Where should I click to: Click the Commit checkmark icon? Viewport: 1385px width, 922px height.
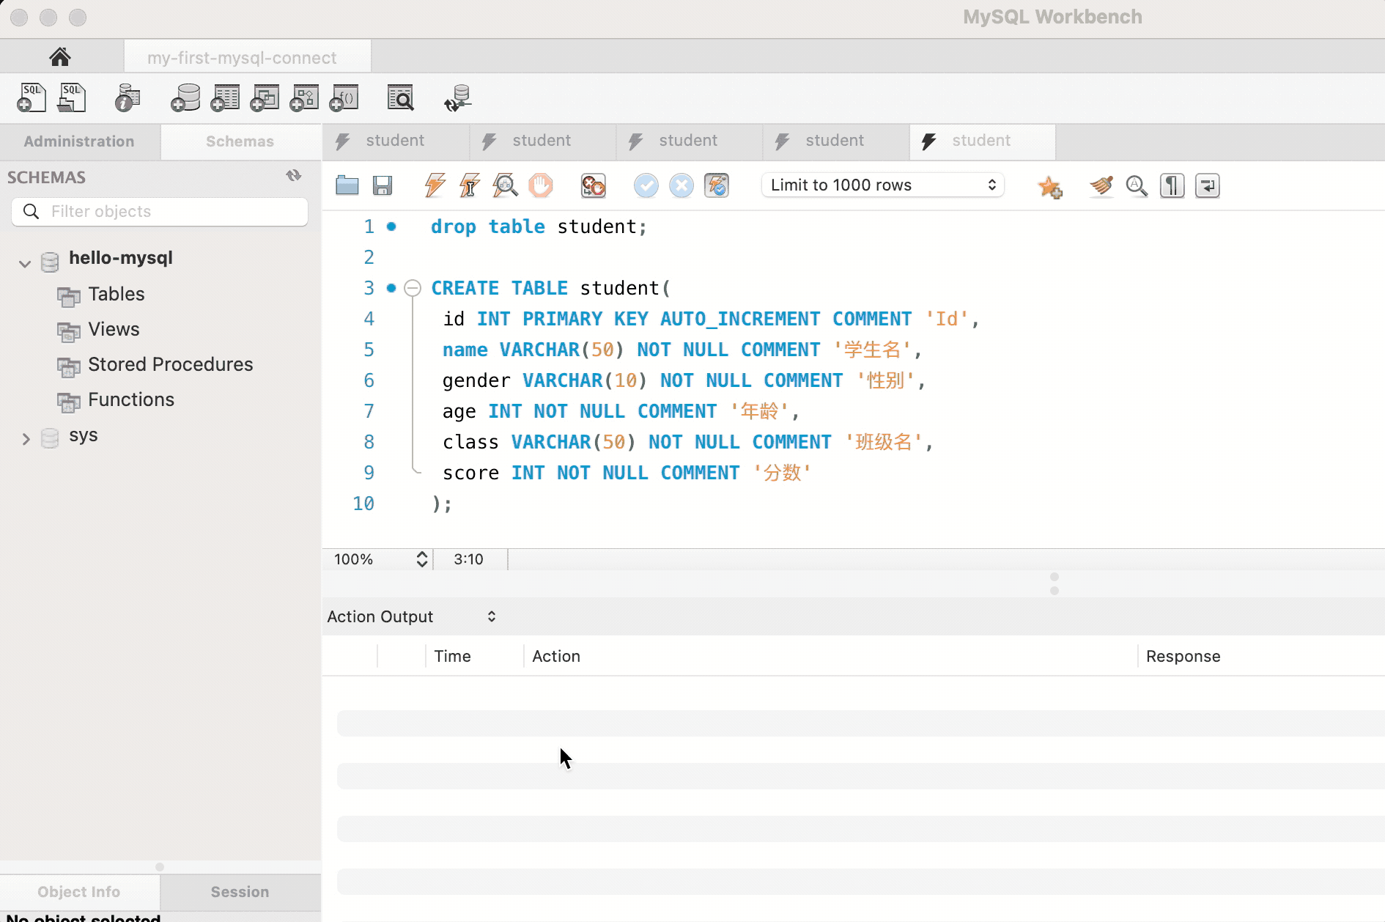click(646, 185)
